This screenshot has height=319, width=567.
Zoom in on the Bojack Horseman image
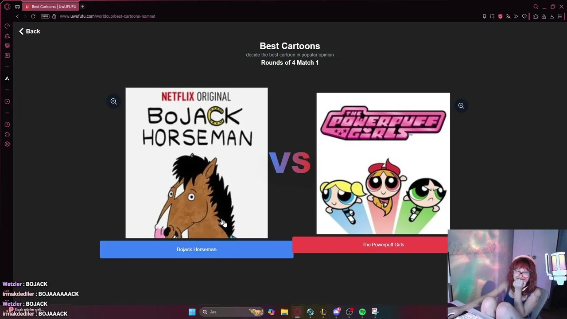[113, 101]
